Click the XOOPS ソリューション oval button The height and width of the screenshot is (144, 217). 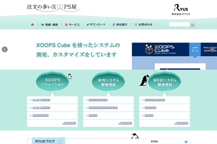[x=52, y=82]
